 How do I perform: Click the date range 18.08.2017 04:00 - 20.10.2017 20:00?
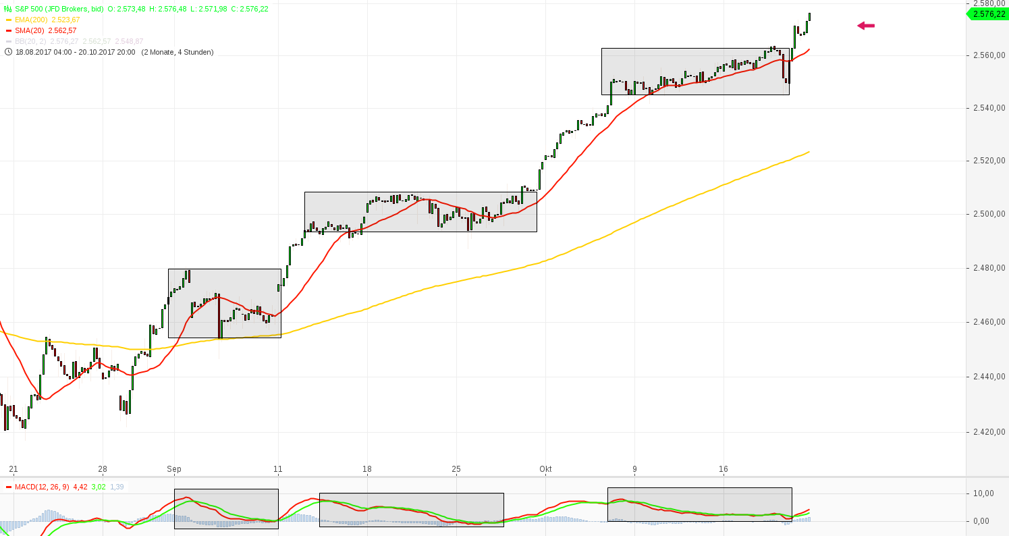click(74, 51)
